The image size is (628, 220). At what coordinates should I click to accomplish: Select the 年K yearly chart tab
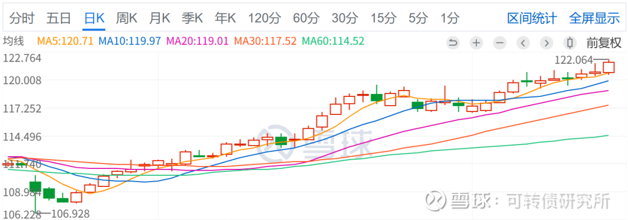pos(226,18)
